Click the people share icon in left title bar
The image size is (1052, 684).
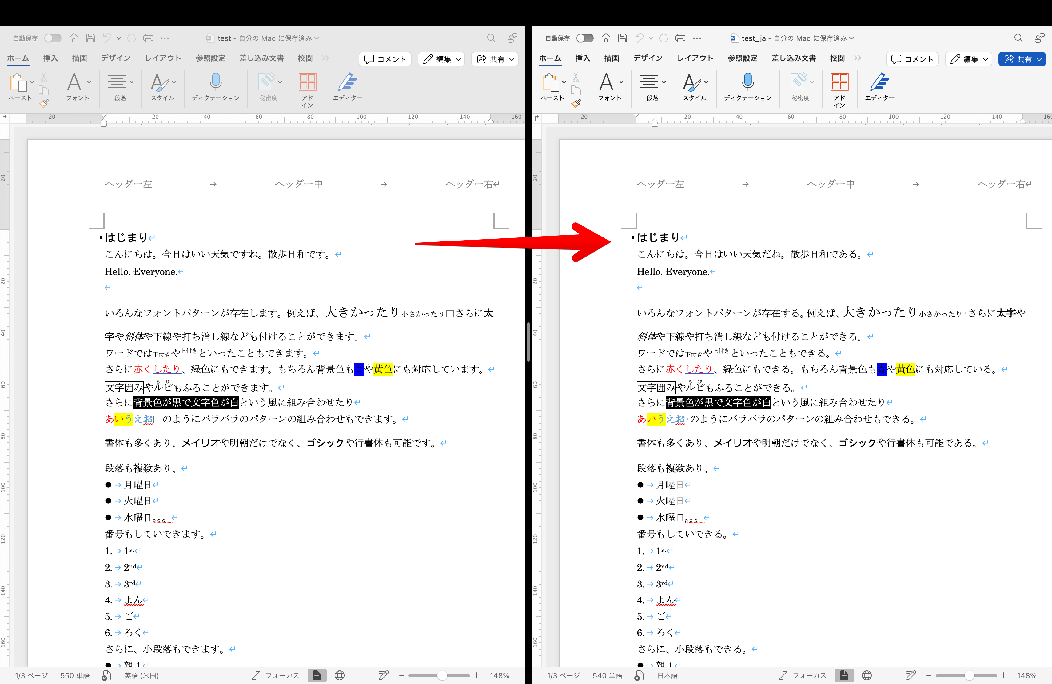[x=512, y=38]
